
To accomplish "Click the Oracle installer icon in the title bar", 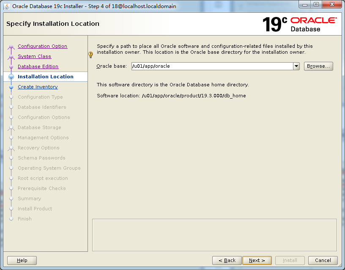I will pyautogui.click(x=5, y=6).
